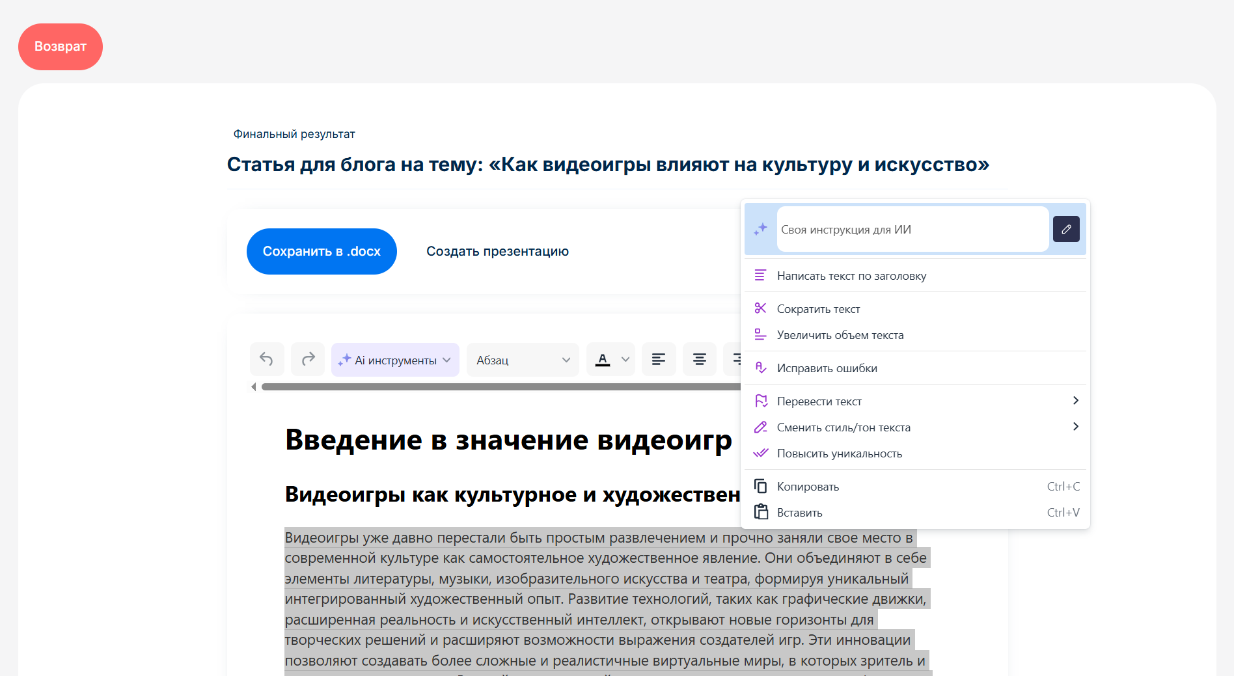Expand Перевести текст submenu arrow

click(1075, 401)
